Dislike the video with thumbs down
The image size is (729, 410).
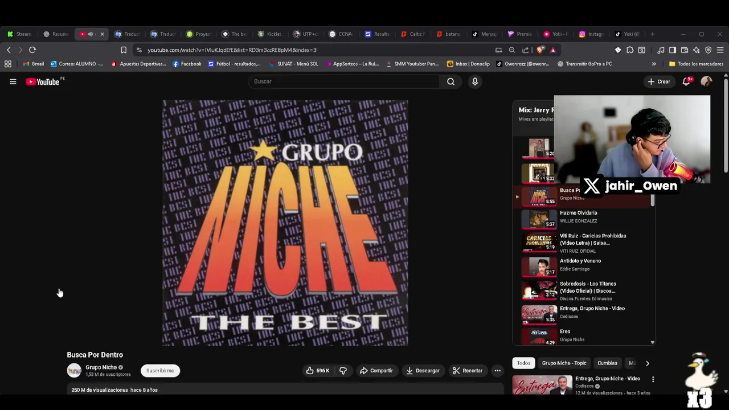[x=343, y=371]
